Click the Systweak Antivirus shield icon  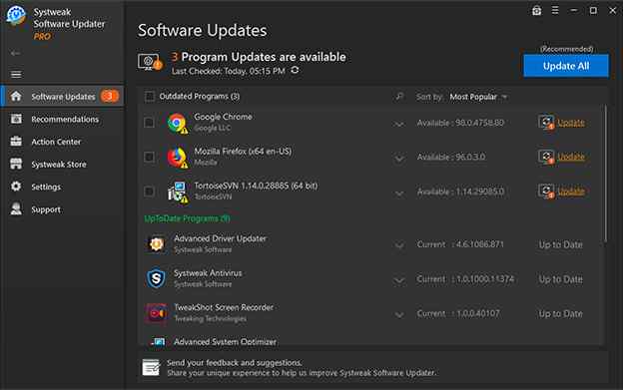(156, 278)
